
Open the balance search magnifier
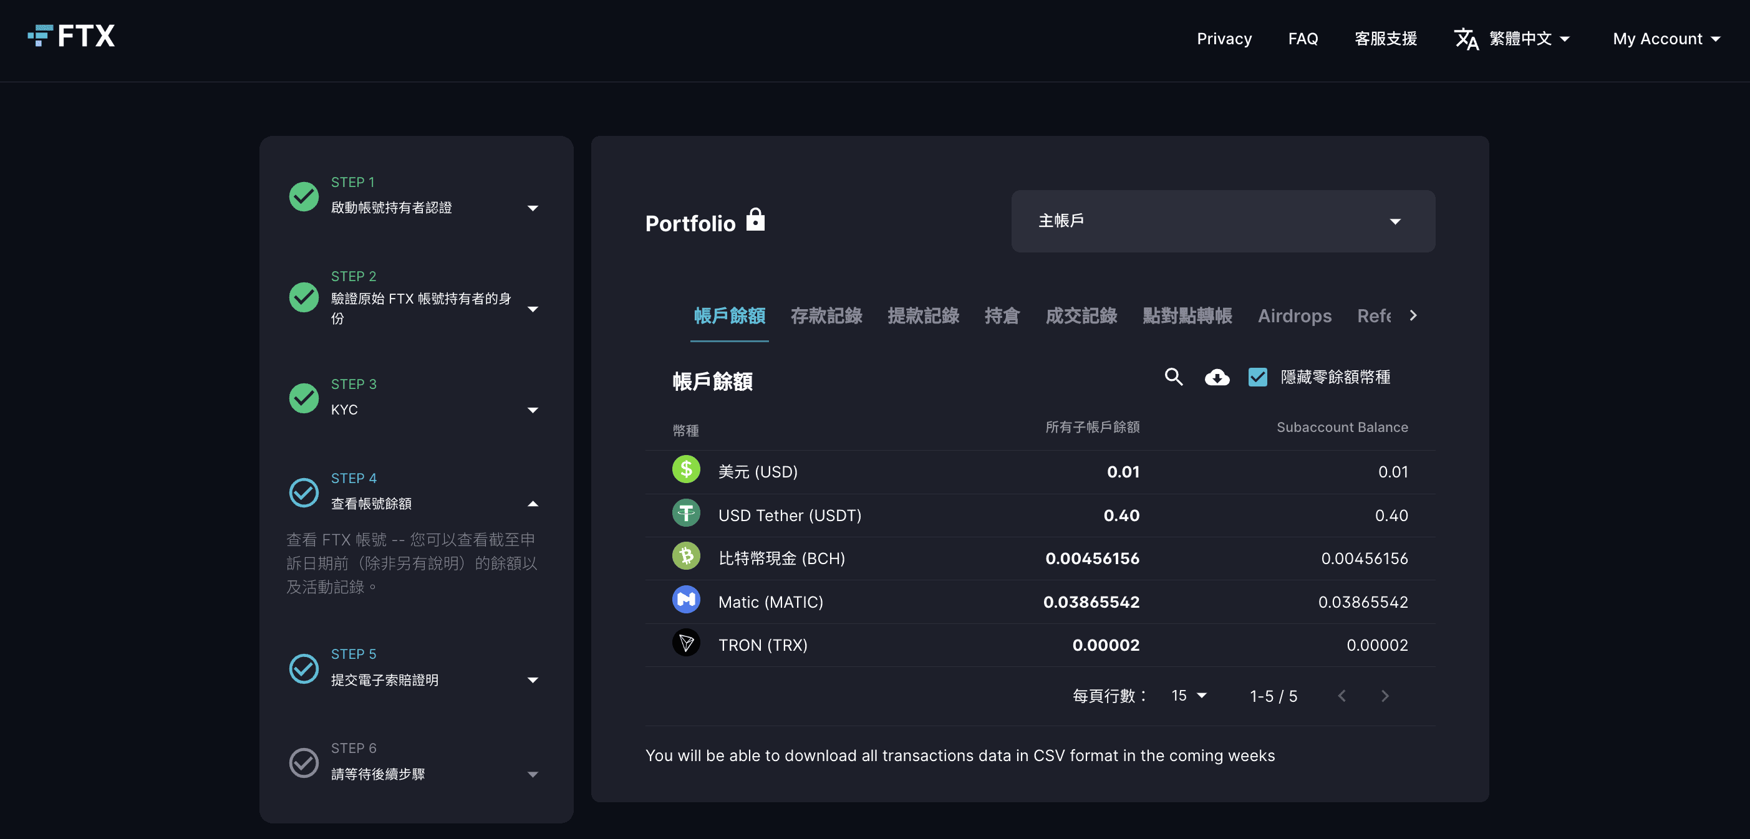1174,376
